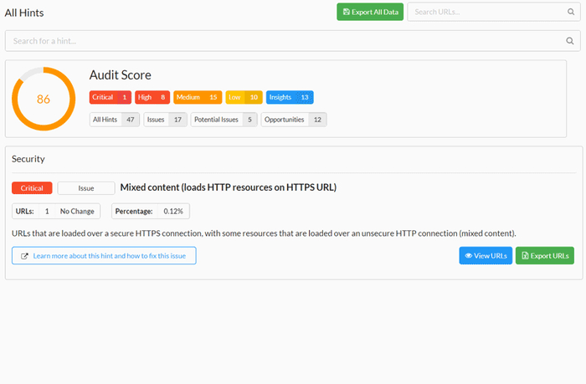Filter by Medium severity badge
This screenshot has width=586, height=384.
[198, 97]
